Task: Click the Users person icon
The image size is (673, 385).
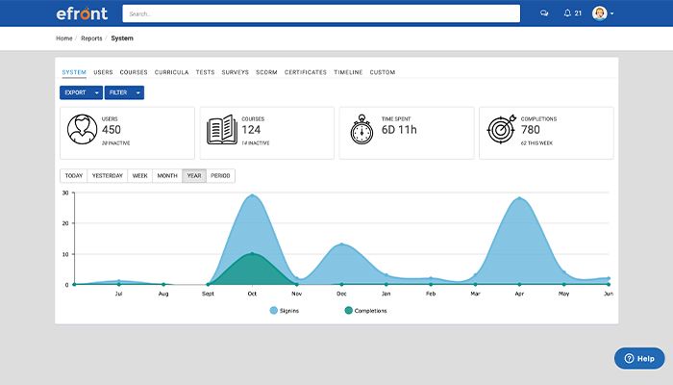Action: click(x=83, y=130)
